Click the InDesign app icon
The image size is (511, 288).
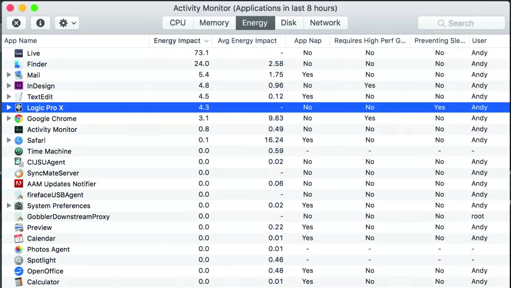pyautogui.click(x=18, y=85)
